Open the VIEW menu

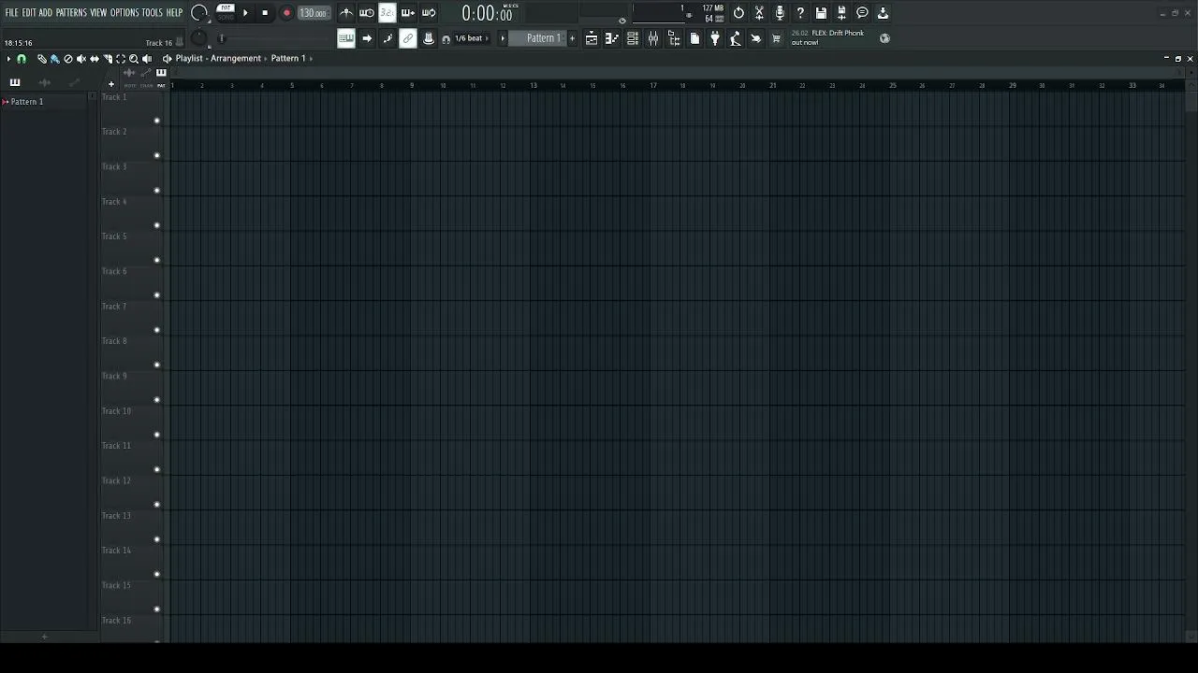98,13
